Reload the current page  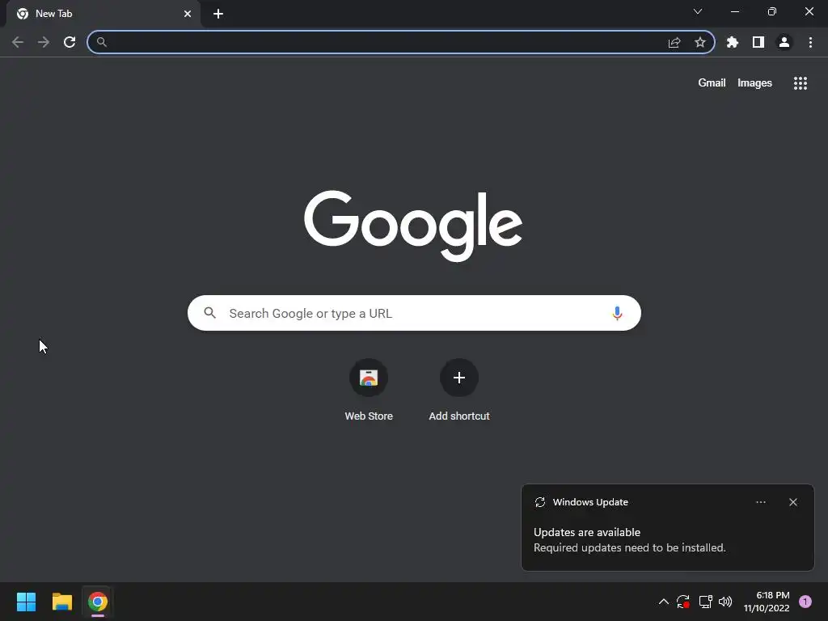70,42
